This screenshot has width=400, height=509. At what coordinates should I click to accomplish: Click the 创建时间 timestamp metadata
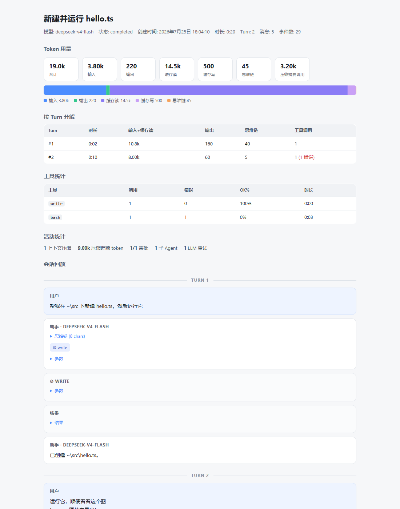pyautogui.click(x=174, y=32)
